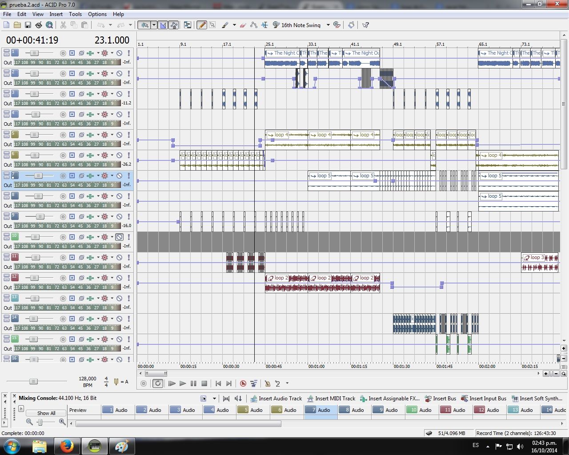Open the undo history dropdown arrow
569x455 pixels.
[x=110, y=25]
